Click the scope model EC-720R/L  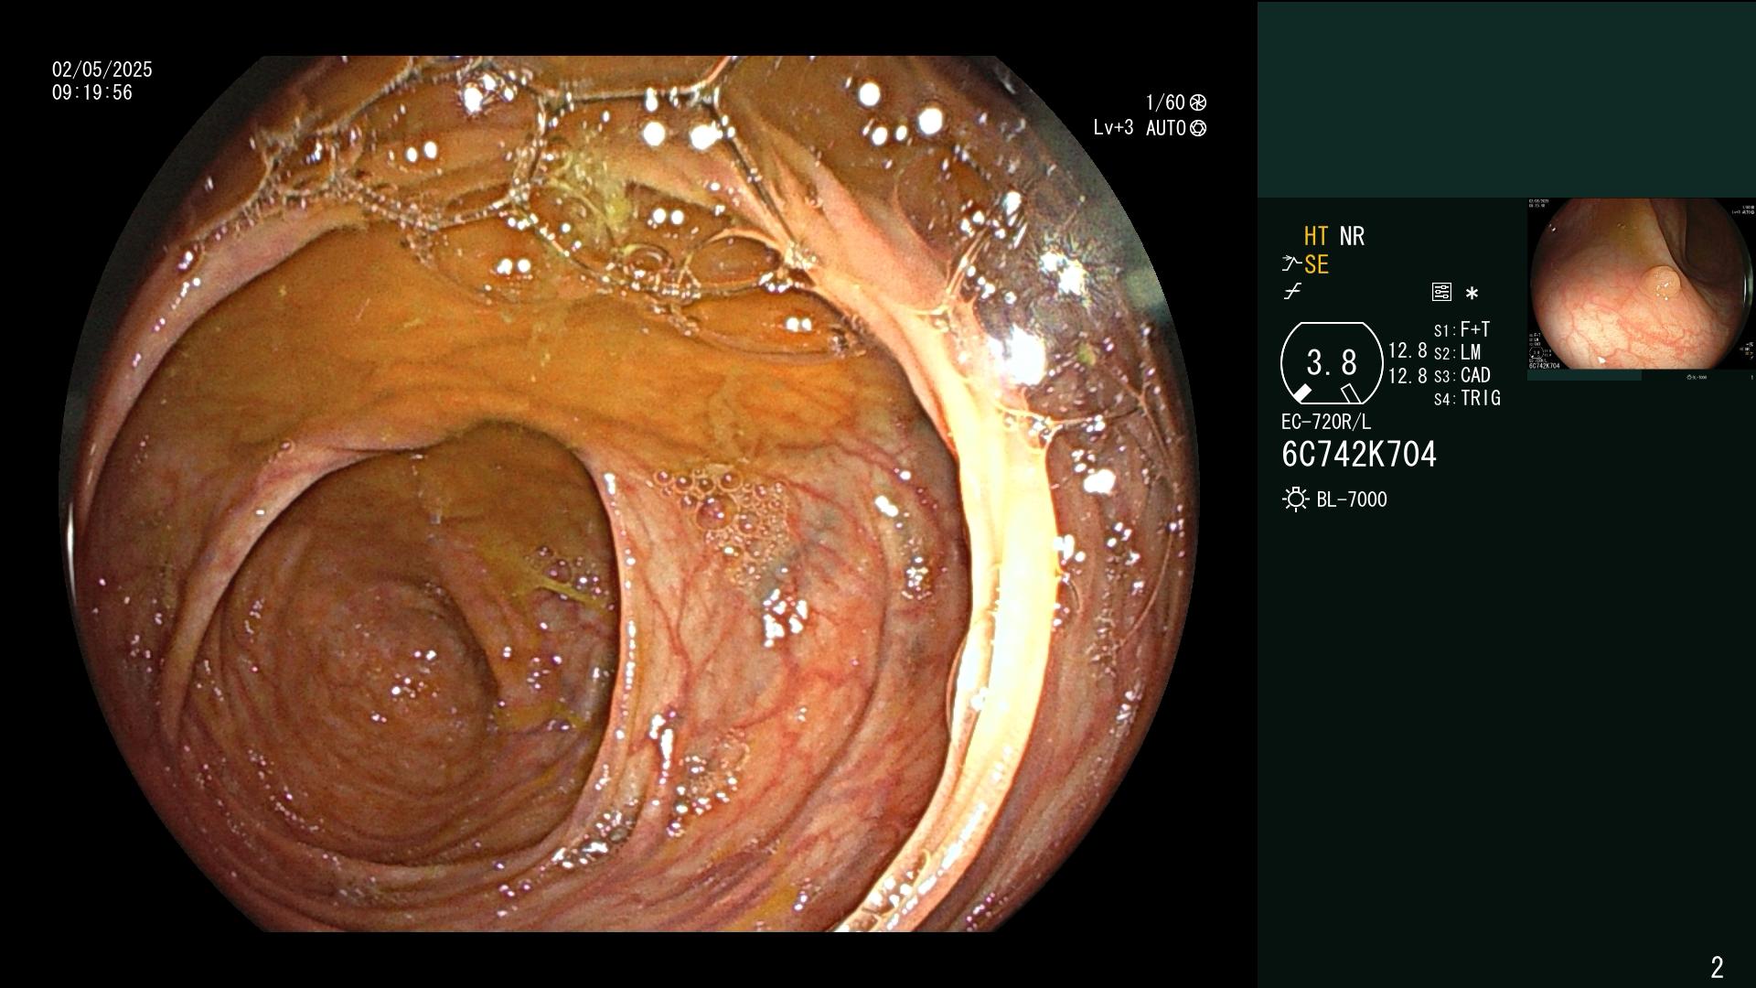[x=1326, y=422]
